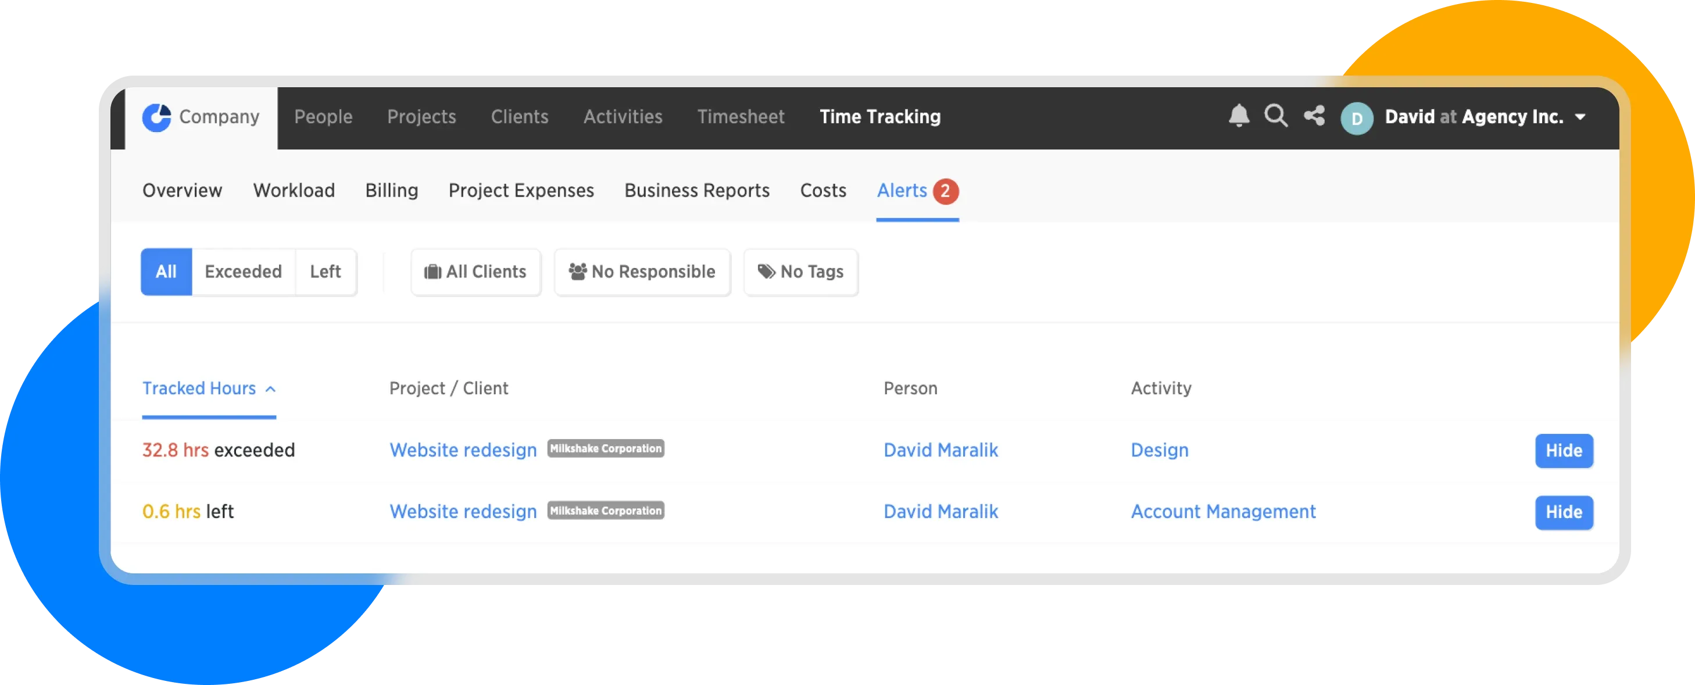Click the Company logo icon
The image size is (1695, 685).
point(156,118)
